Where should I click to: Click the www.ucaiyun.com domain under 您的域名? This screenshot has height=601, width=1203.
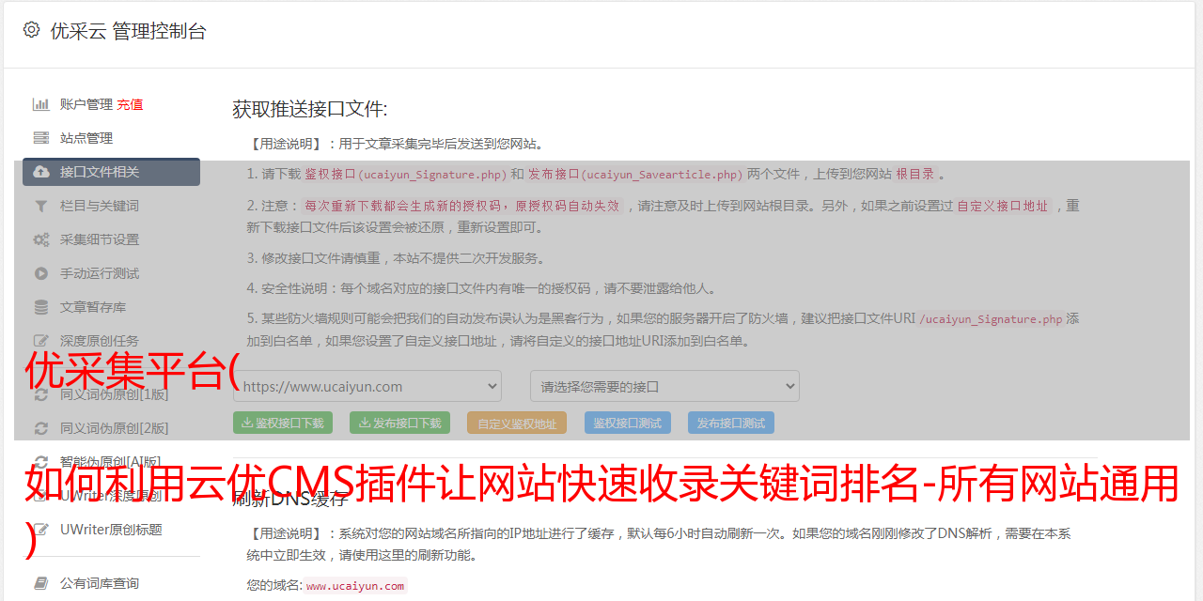pyautogui.click(x=355, y=586)
